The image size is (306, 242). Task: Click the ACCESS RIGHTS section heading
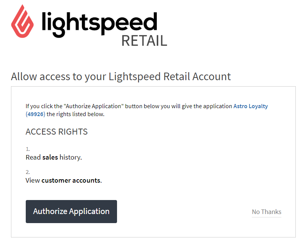tap(56, 132)
